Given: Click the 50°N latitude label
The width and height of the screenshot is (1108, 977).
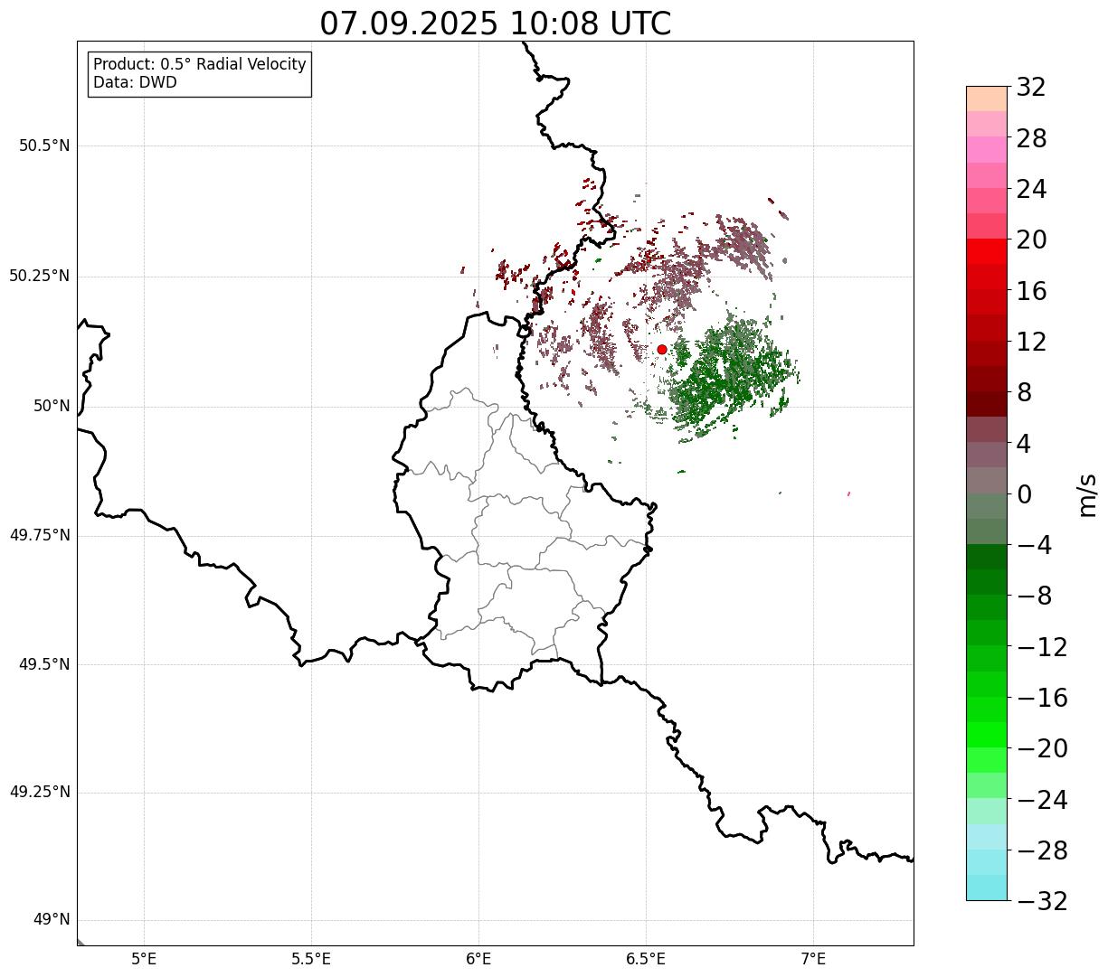Looking at the screenshot, I should pyautogui.click(x=52, y=406).
